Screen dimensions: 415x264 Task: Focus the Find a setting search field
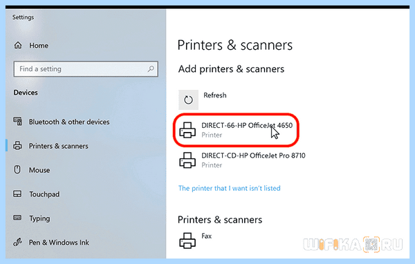86,69
